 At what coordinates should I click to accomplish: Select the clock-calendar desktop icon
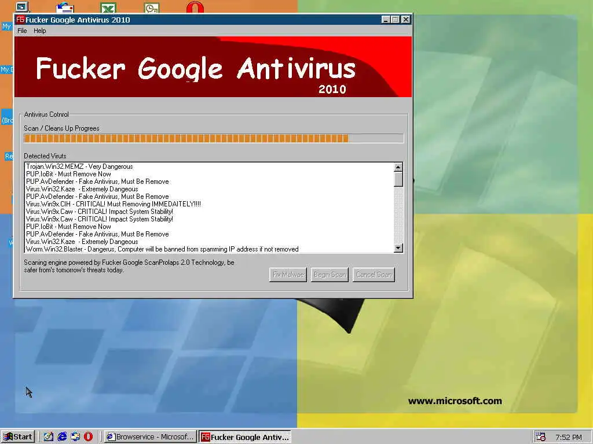152,7
